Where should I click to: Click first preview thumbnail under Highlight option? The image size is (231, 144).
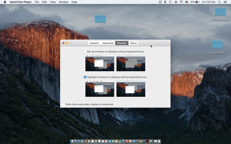click(100, 89)
